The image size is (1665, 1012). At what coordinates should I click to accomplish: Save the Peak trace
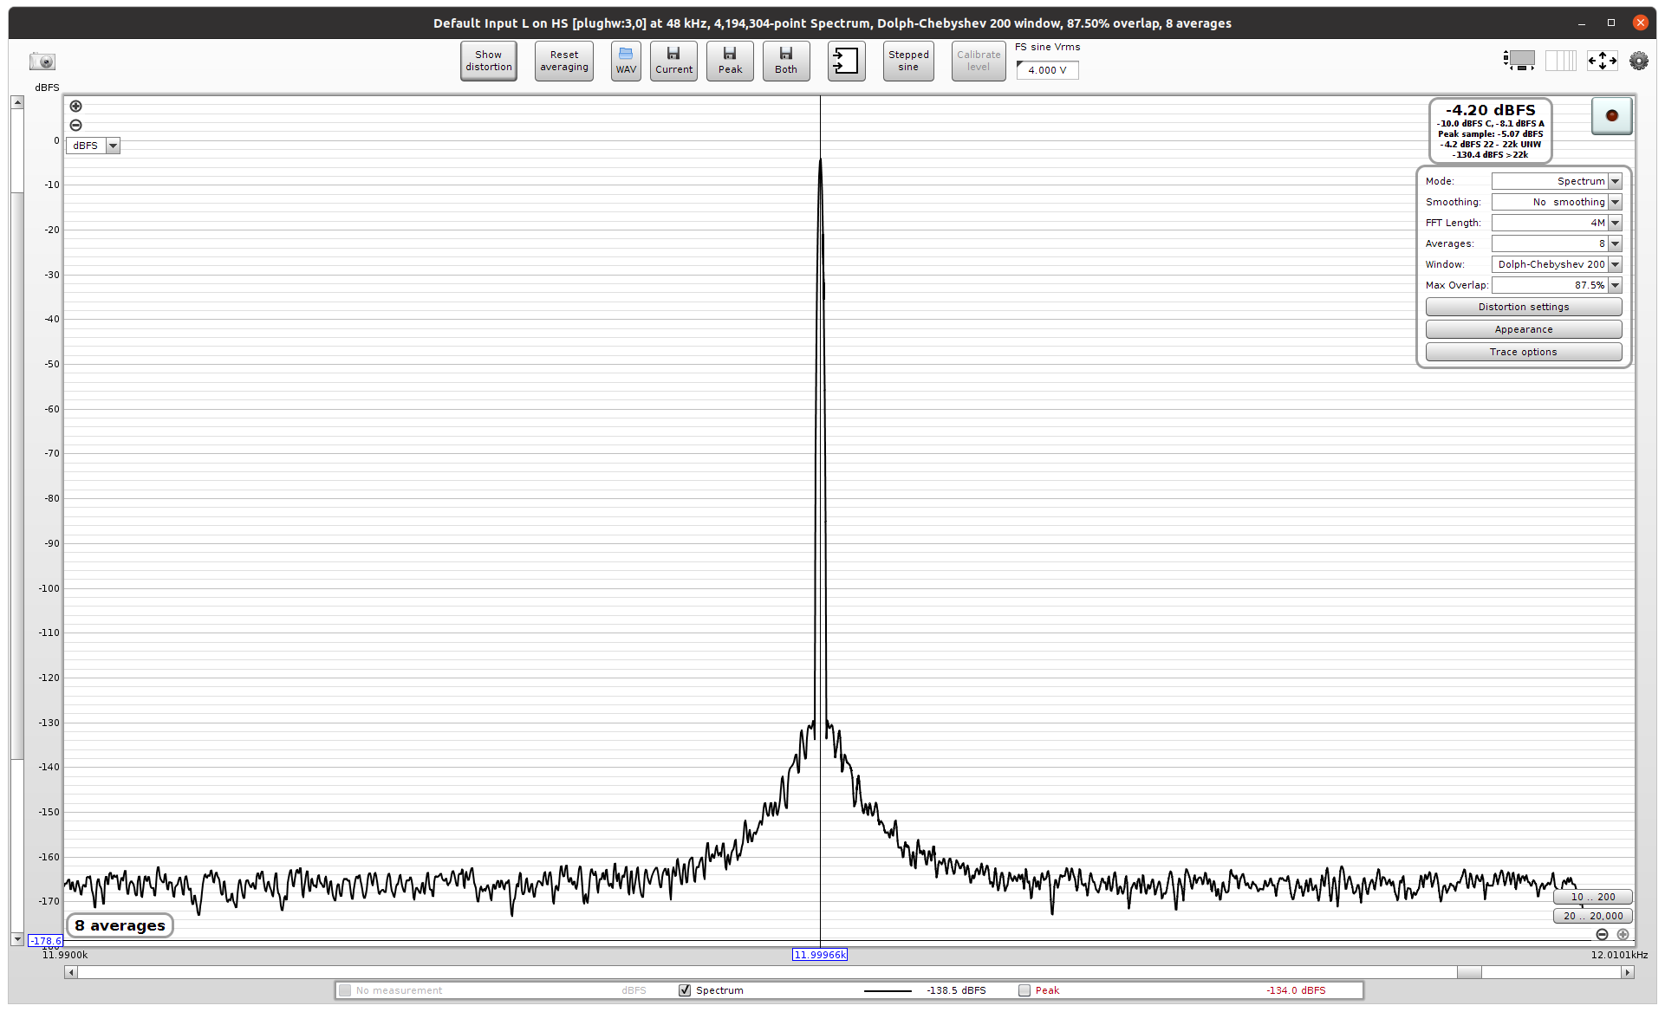[730, 61]
